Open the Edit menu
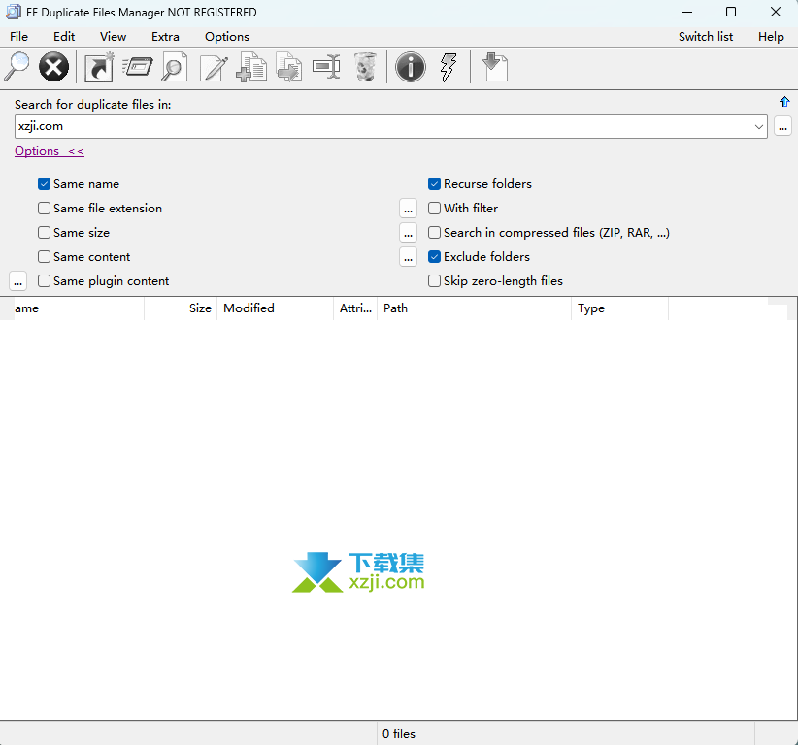This screenshot has height=745, width=798. point(64,37)
